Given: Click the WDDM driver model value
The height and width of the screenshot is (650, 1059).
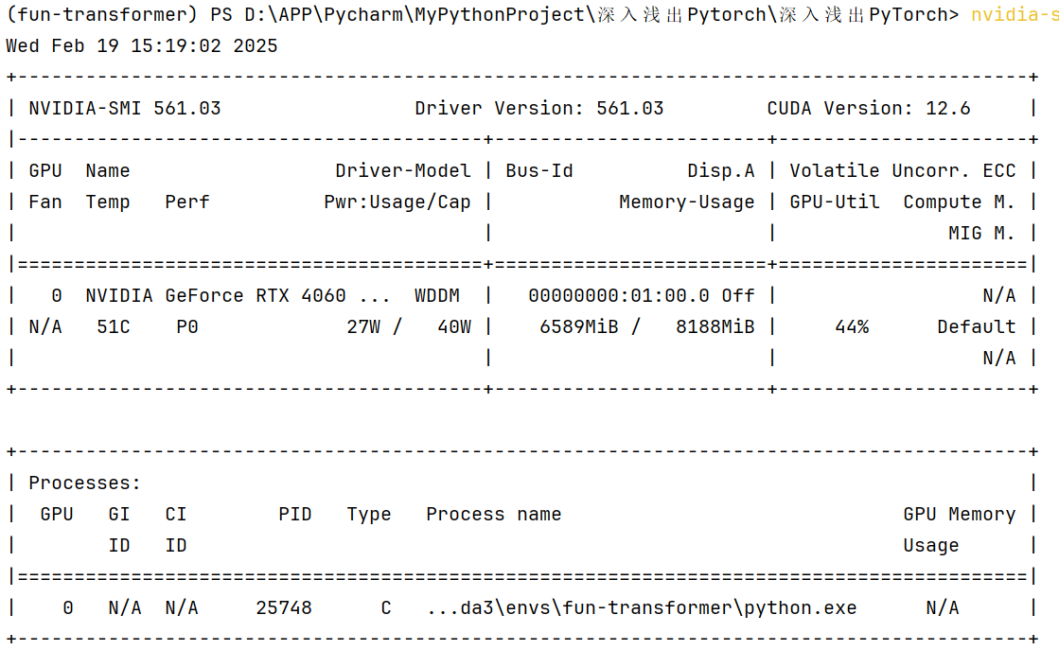Looking at the screenshot, I should point(437,296).
